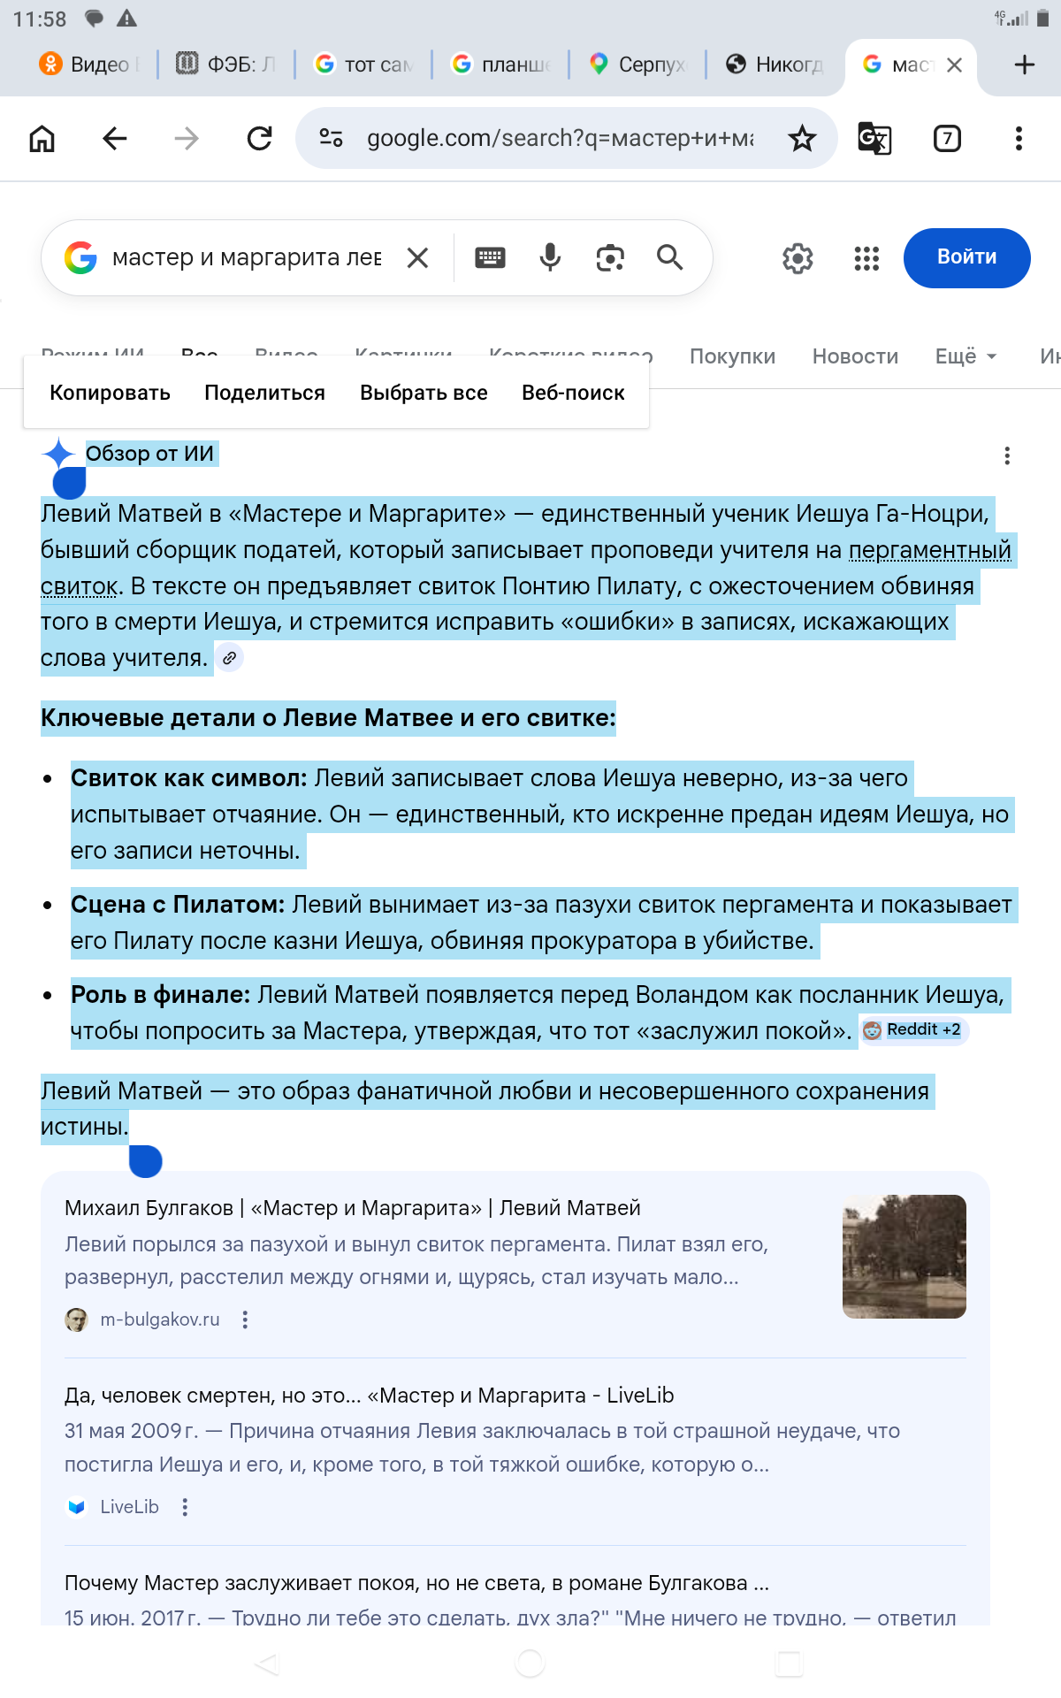Start voice search with microphone
1061x1698 pixels.
pos(550,257)
